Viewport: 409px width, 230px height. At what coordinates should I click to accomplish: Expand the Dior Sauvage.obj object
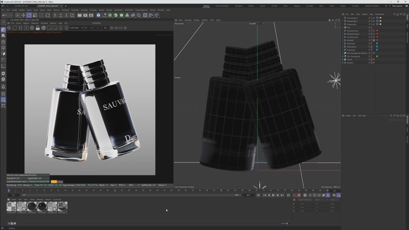click(x=342, y=56)
